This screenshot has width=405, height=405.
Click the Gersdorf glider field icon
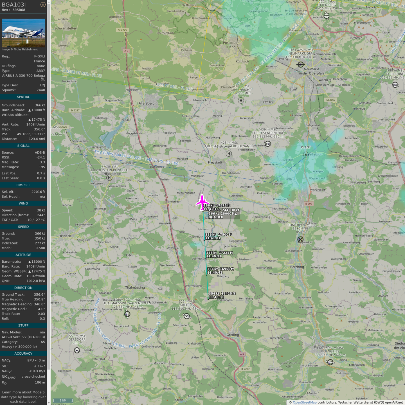77,350
